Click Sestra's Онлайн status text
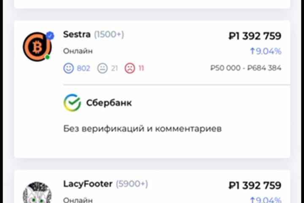The image size is (304, 203). 78,51
